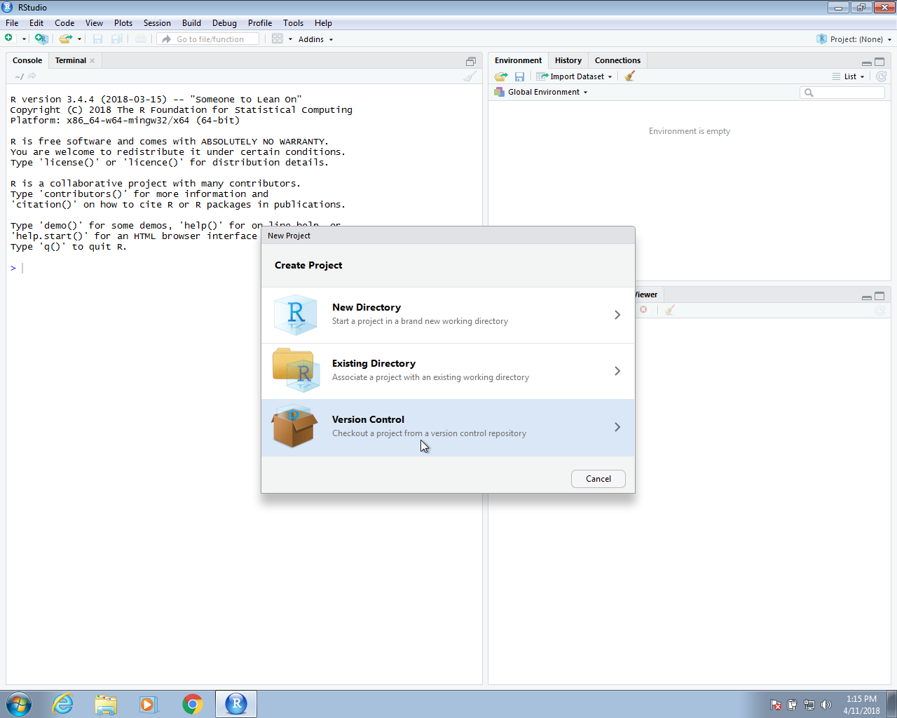Open the Session menu
The image size is (897, 718).
point(157,23)
